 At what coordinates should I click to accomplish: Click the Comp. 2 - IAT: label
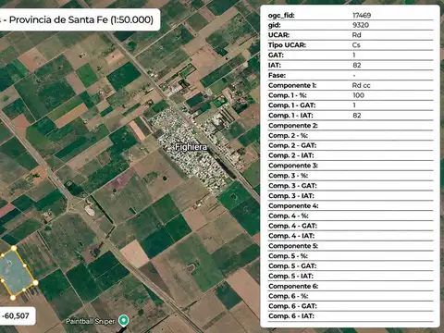(291, 155)
